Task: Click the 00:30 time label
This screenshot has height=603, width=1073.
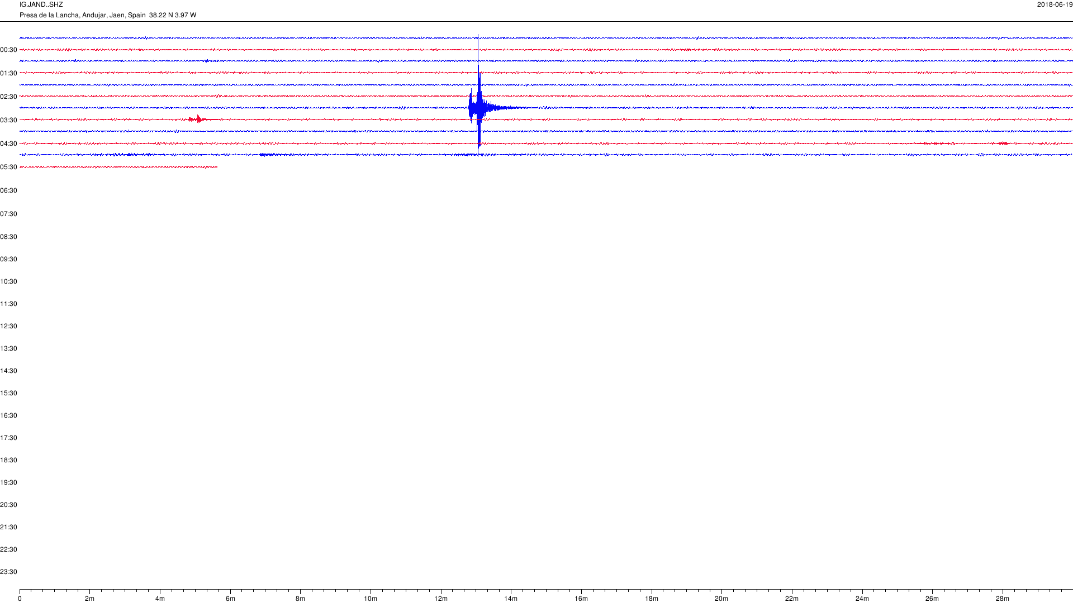Action: pos(8,50)
